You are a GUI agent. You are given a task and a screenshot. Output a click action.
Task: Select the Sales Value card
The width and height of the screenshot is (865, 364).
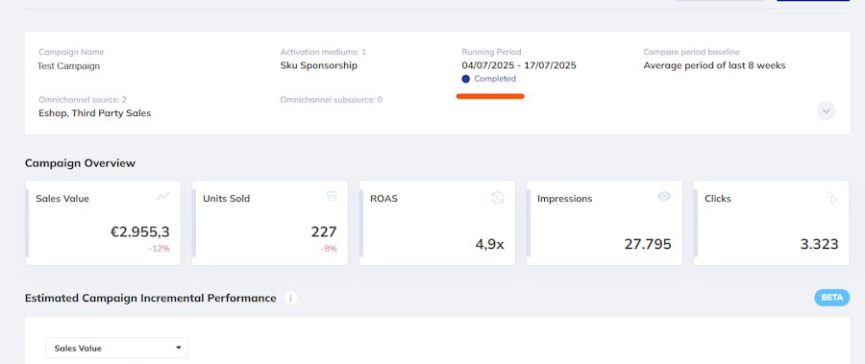pyautogui.click(x=103, y=223)
